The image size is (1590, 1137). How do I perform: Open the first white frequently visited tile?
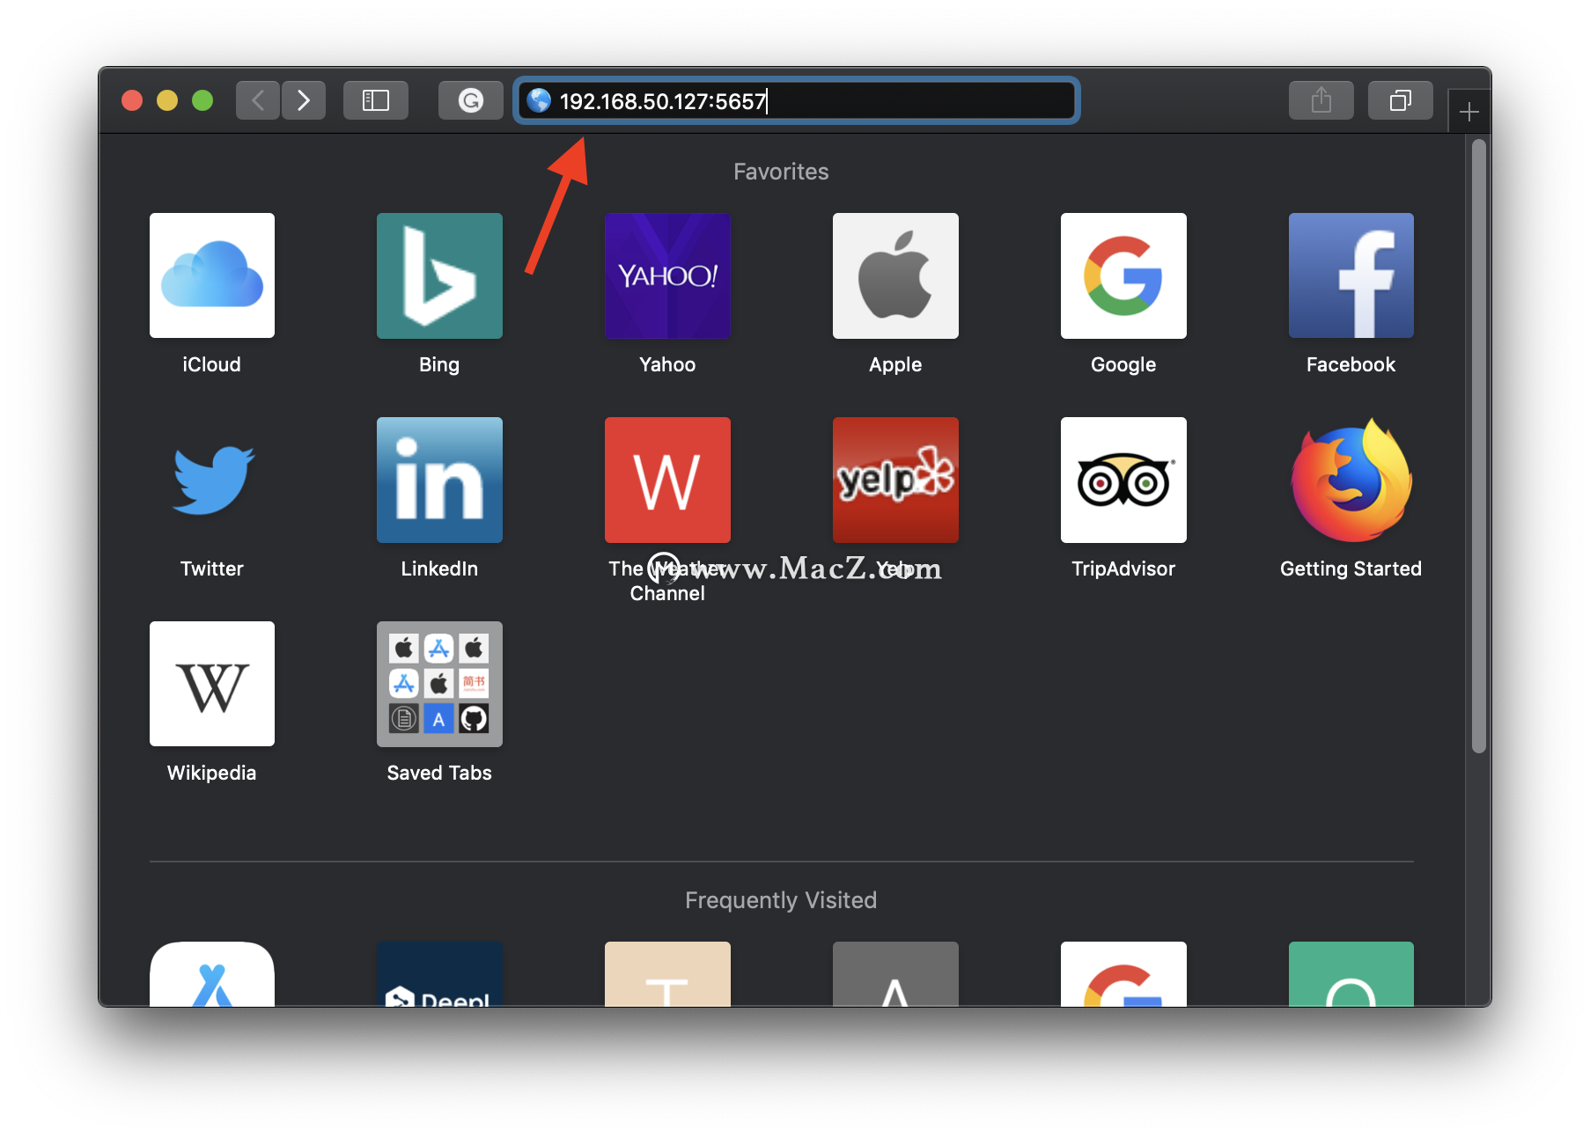click(211, 974)
